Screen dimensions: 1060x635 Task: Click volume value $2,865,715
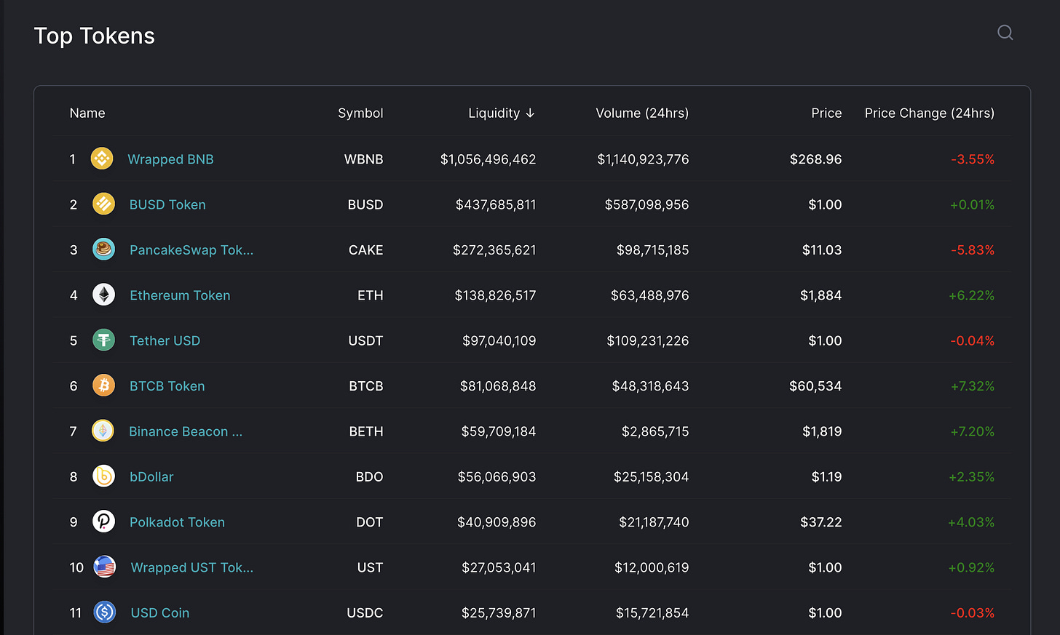655,431
